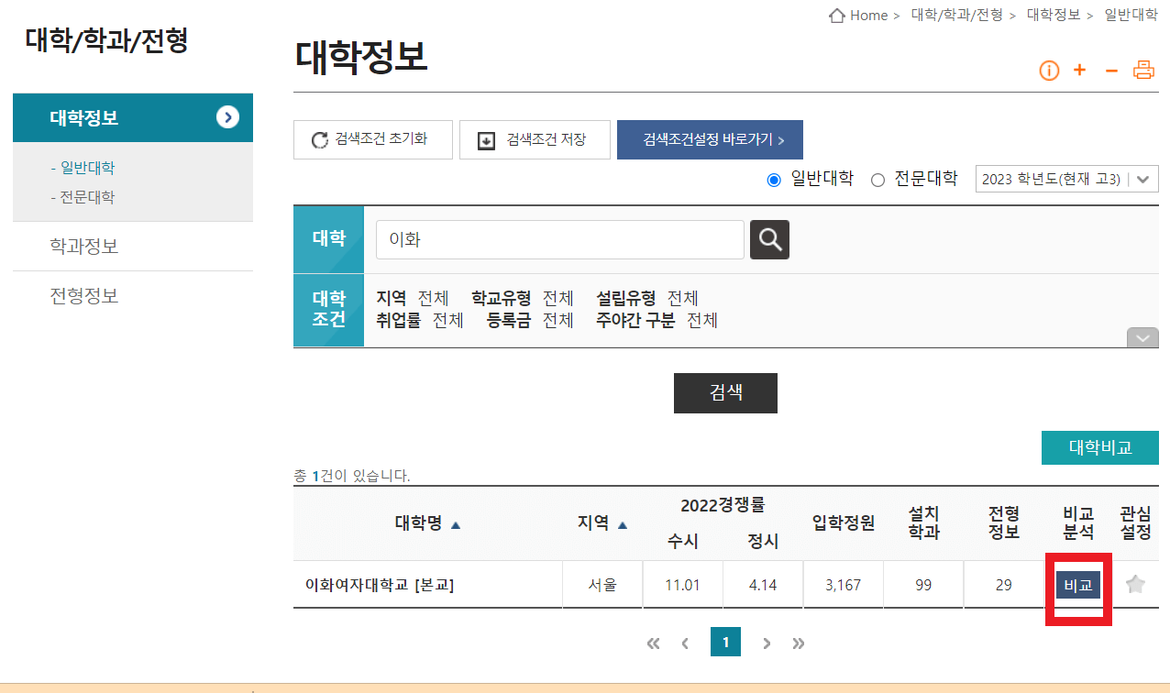Screen dimensions: 1170x693
Task: Click 검색조건설정 바로가기 button
Action: (x=710, y=139)
